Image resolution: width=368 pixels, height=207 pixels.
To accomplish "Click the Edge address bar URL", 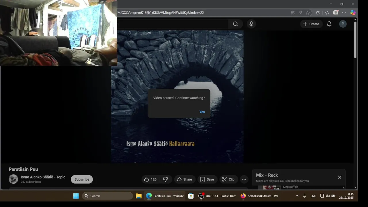I will (x=160, y=13).
